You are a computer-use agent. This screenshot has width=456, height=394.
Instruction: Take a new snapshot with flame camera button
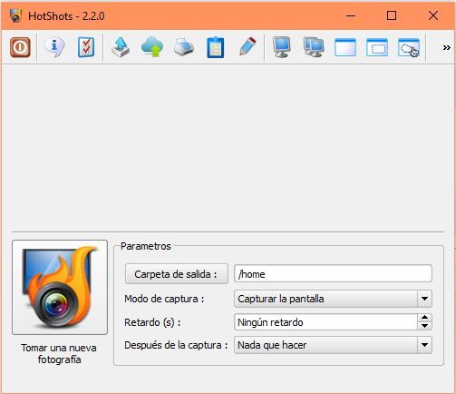click(x=60, y=287)
